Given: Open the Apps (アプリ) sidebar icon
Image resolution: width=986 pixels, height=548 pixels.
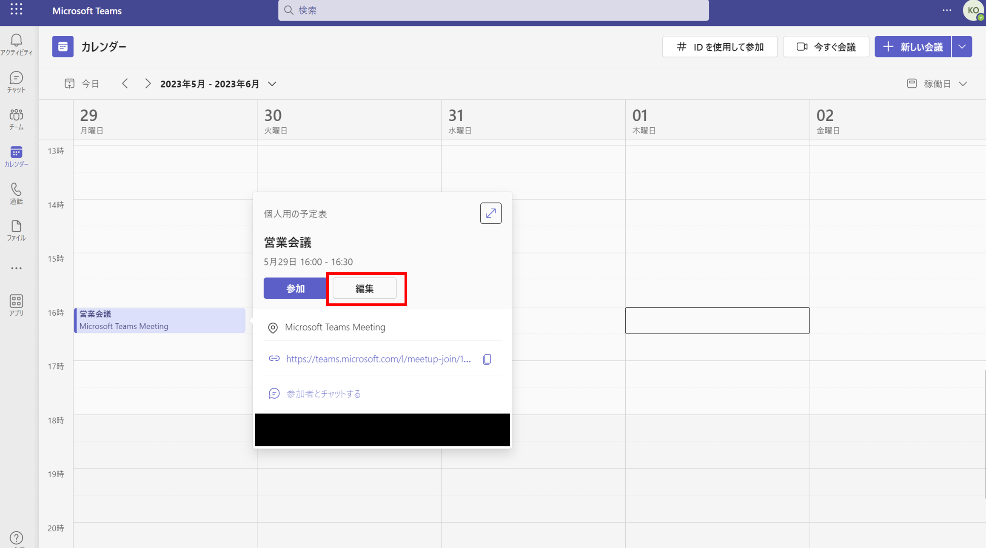Looking at the screenshot, I should (16, 305).
